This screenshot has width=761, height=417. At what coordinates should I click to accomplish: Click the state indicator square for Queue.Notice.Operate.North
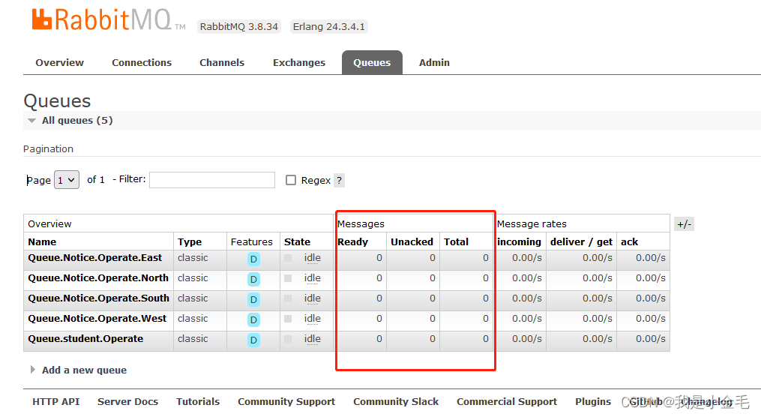point(289,278)
